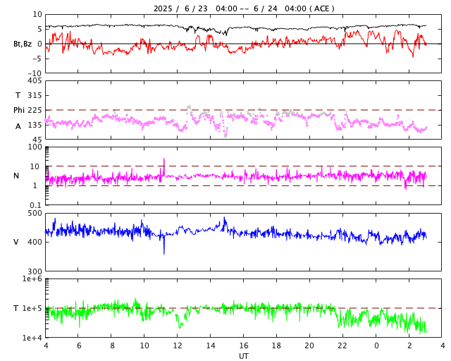Click the "16" hour tick on UT axis
The width and height of the screenshot is (451, 361).
click(x=244, y=345)
